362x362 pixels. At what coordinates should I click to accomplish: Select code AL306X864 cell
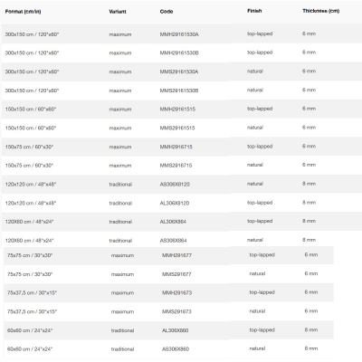pyautogui.click(x=173, y=222)
